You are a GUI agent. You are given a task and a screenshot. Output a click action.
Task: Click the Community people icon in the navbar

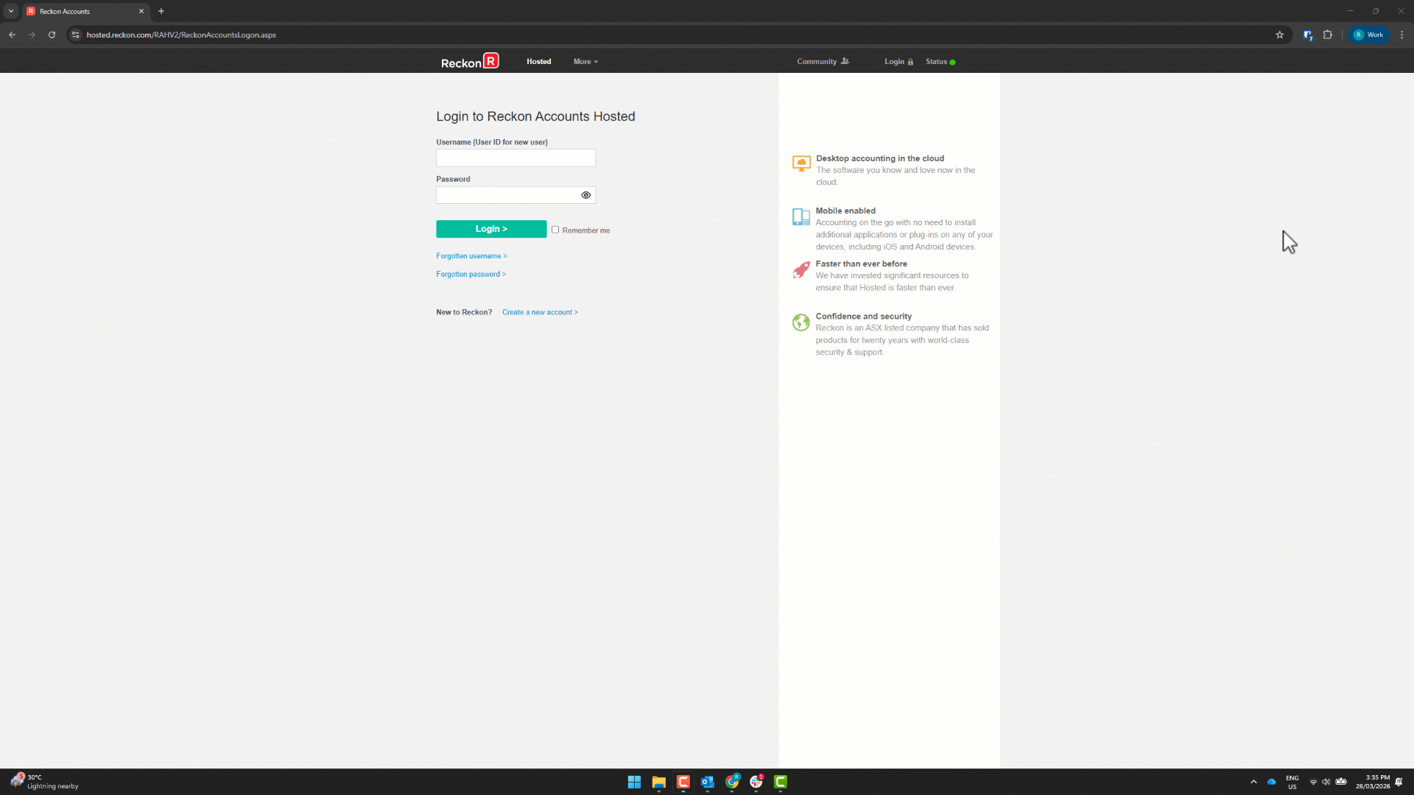[844, 61]
